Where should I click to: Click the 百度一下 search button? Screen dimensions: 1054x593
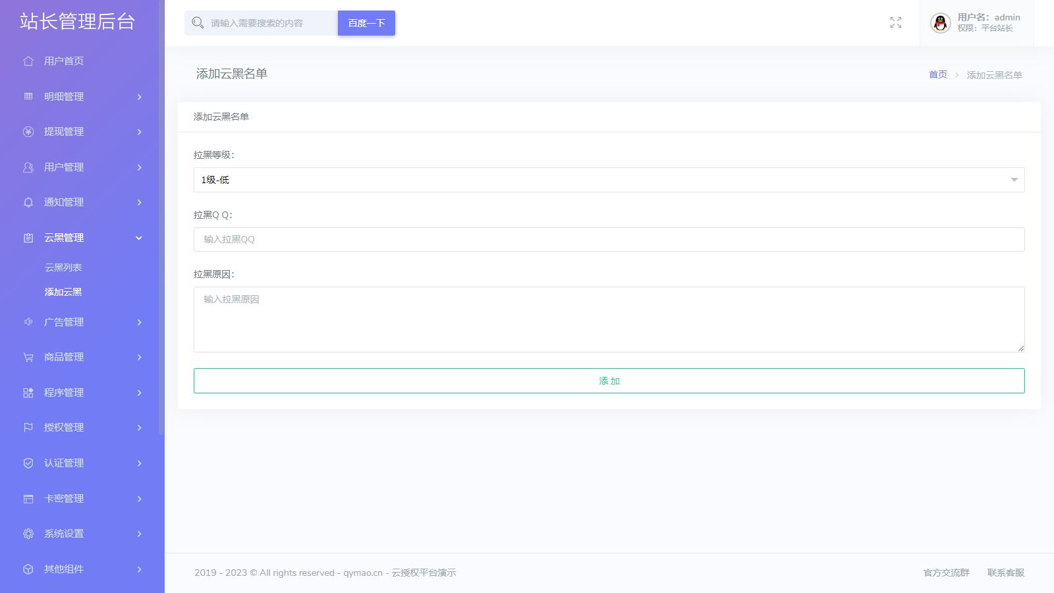(366, 23)
